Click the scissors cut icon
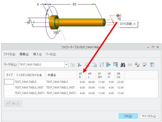The height and width of the screenshot is (122, 162). pos(79,65)
